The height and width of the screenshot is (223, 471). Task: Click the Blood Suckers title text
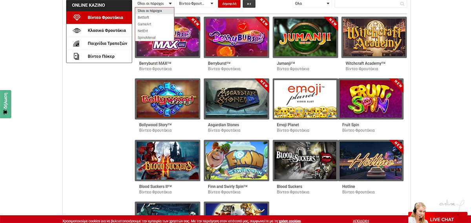tap(290, 187)
